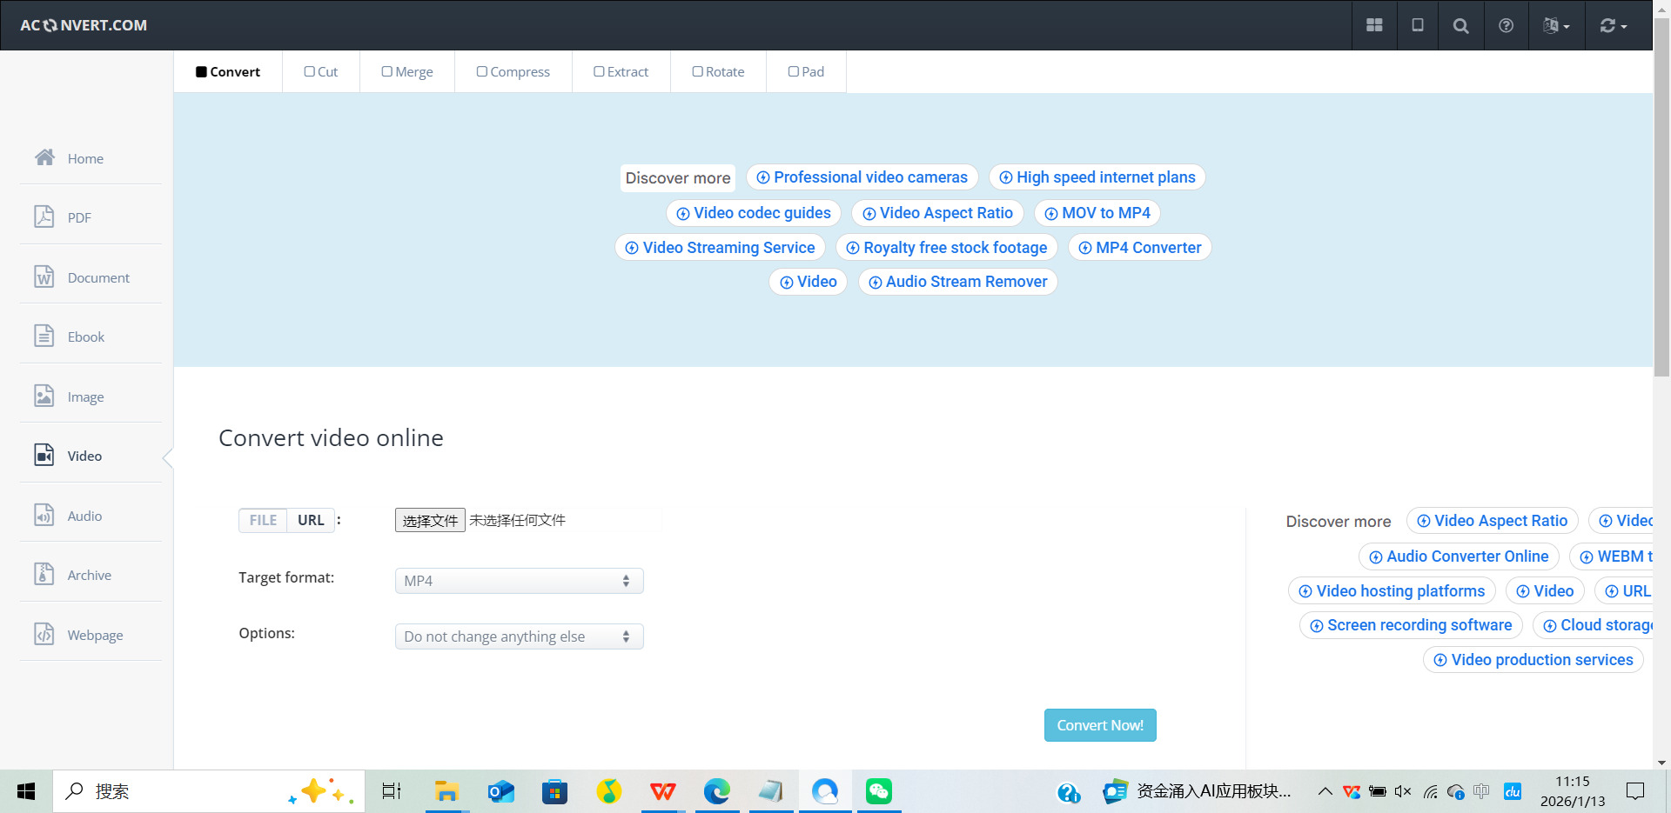Open the Video Streaming Service link
The height and width of the screenshot is (813, 1671).
click(720, 248)
